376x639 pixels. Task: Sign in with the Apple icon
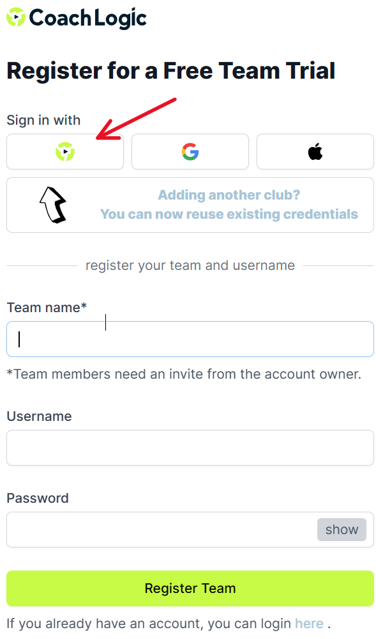pos(315,152)
